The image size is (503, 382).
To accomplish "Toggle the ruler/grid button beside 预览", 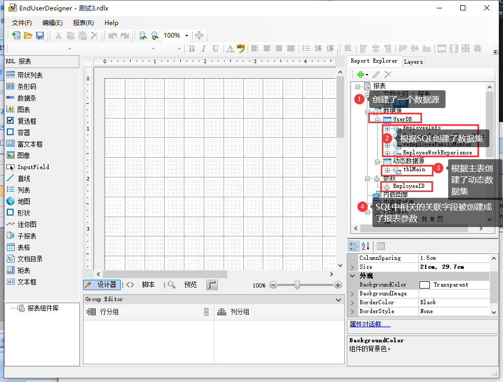I will pos(212,284).
